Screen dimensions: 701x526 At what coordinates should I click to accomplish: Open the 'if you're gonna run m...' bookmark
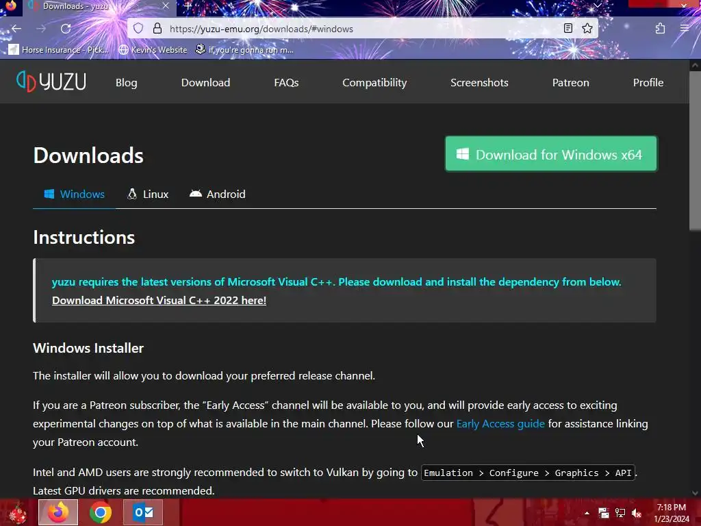[244, 49]
